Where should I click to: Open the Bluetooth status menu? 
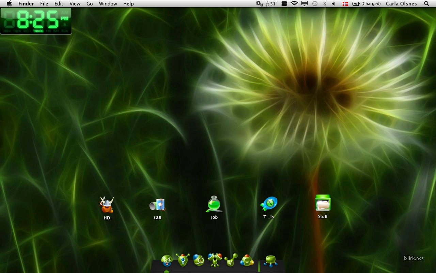coord(325,4)
